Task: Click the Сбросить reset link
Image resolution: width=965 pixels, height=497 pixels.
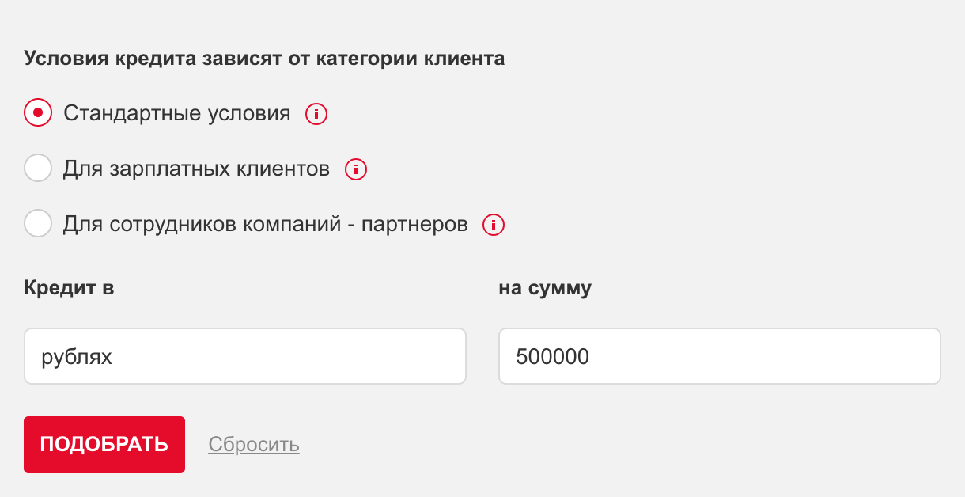Action: tap(254, 445)
